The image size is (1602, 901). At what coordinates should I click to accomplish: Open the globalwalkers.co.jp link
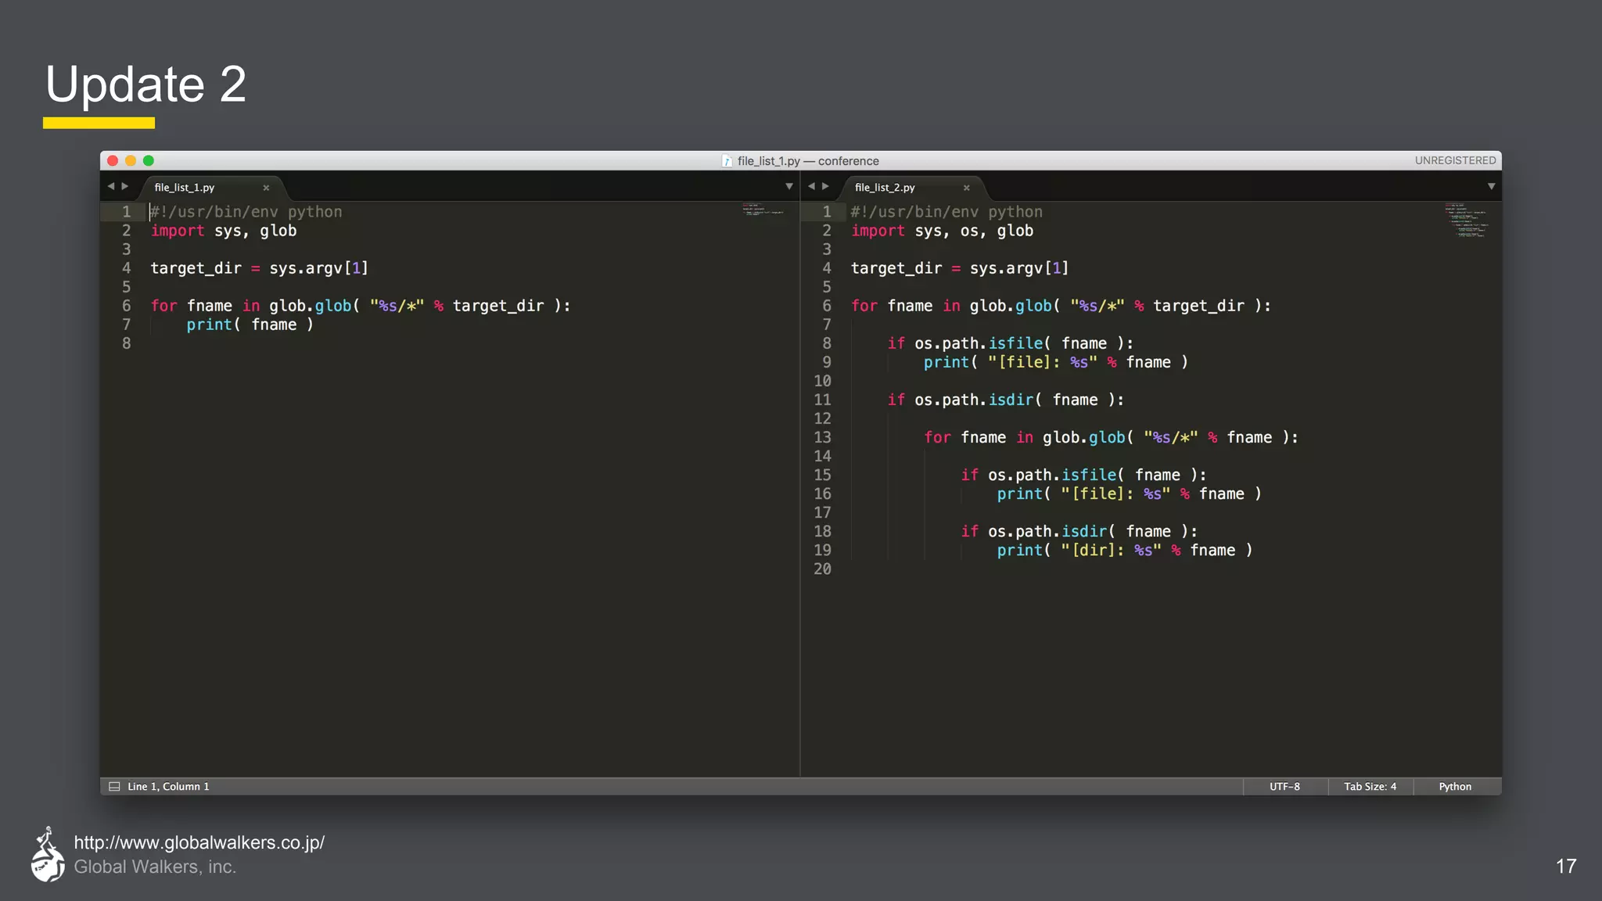199,842
